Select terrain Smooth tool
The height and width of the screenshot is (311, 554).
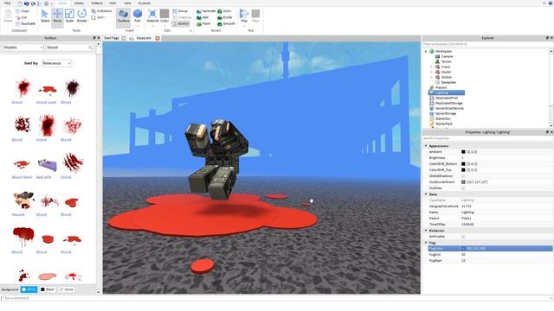point(226,23)
